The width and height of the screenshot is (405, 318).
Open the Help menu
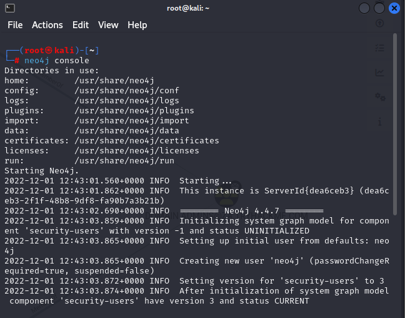point(137,25)
